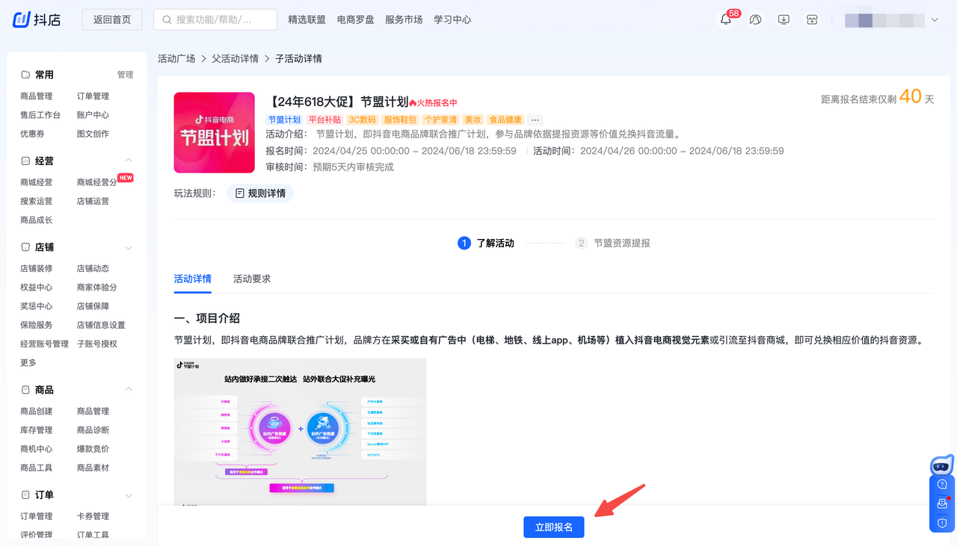957x546 pixels.
Task: Click the download icon in top bar
Action: [x=784, y=19]
